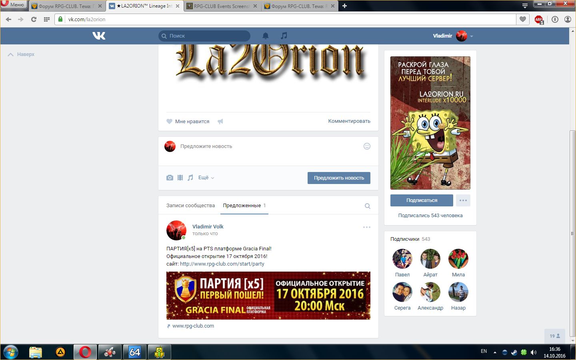Open subscriber Серега's avatar

[x=402, y=292]
